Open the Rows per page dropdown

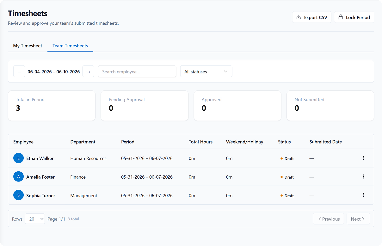(x=35, y=219)
